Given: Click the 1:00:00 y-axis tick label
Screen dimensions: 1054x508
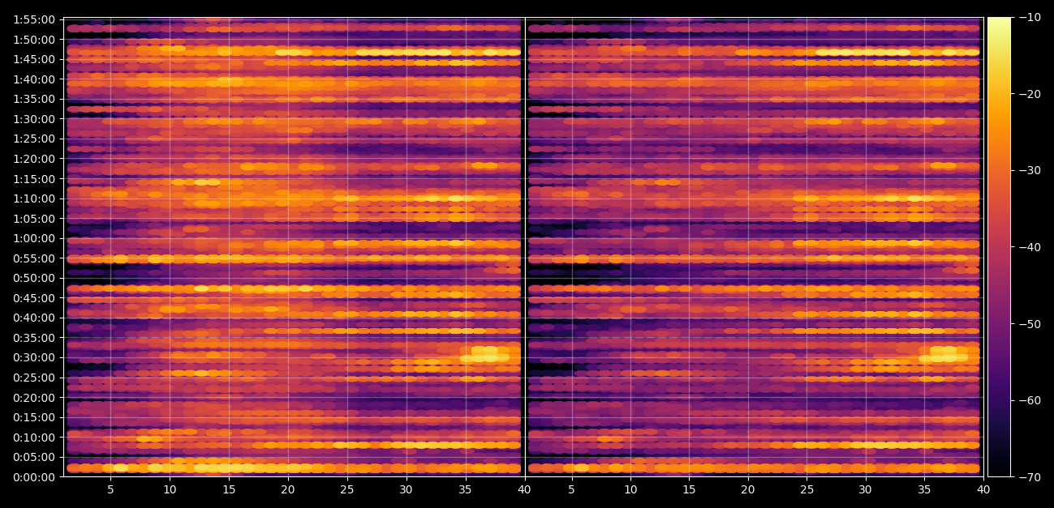Looking at the screenshot, I should click(35, 238).
